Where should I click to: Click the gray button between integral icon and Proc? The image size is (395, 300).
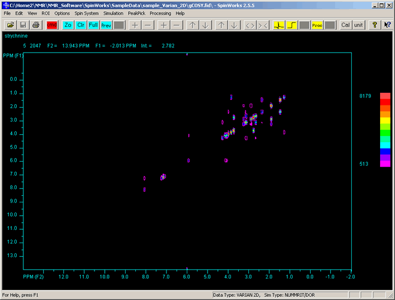click(x=304, y=25)
